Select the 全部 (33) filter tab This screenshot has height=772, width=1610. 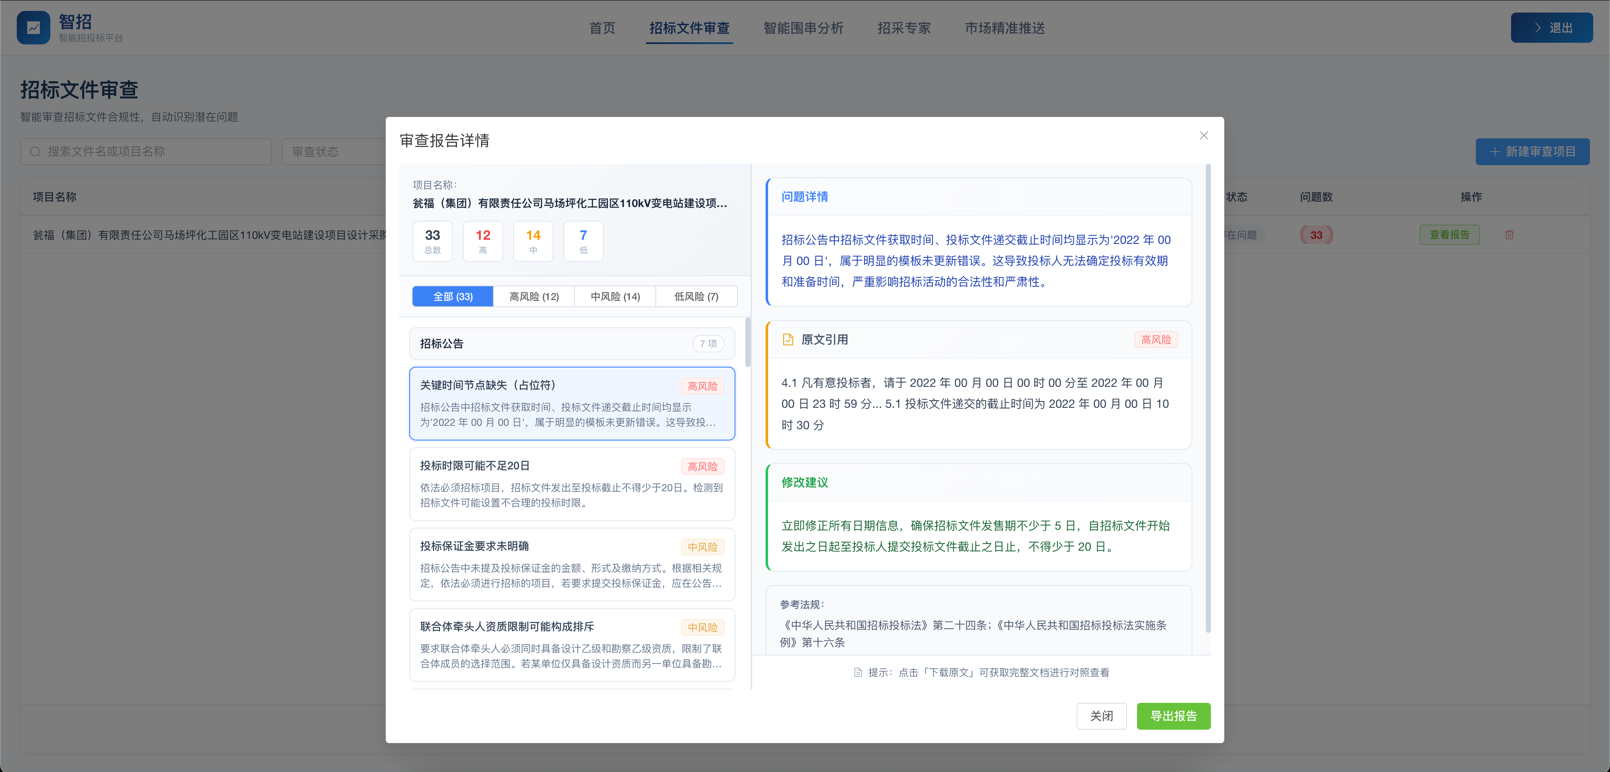pyautogui.click(x=452, y=296)
